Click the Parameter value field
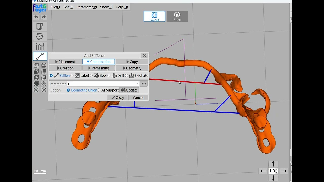The width and height of the screenshot is (324, 182). 103,84
